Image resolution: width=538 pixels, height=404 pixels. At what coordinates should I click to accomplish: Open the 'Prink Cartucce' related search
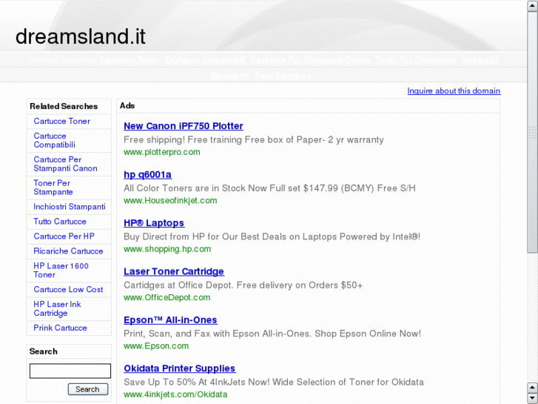pos(60,328)
